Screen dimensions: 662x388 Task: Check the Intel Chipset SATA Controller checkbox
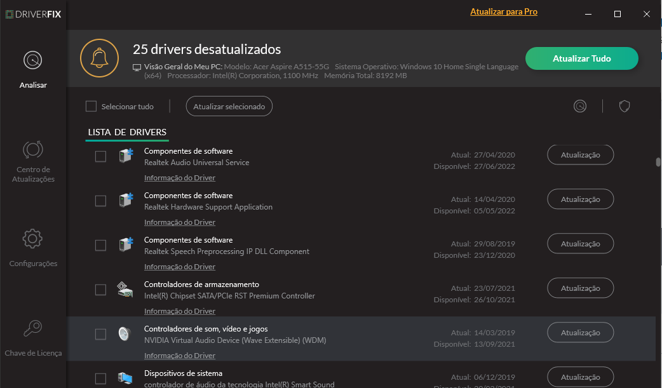(x=100, y=290)
